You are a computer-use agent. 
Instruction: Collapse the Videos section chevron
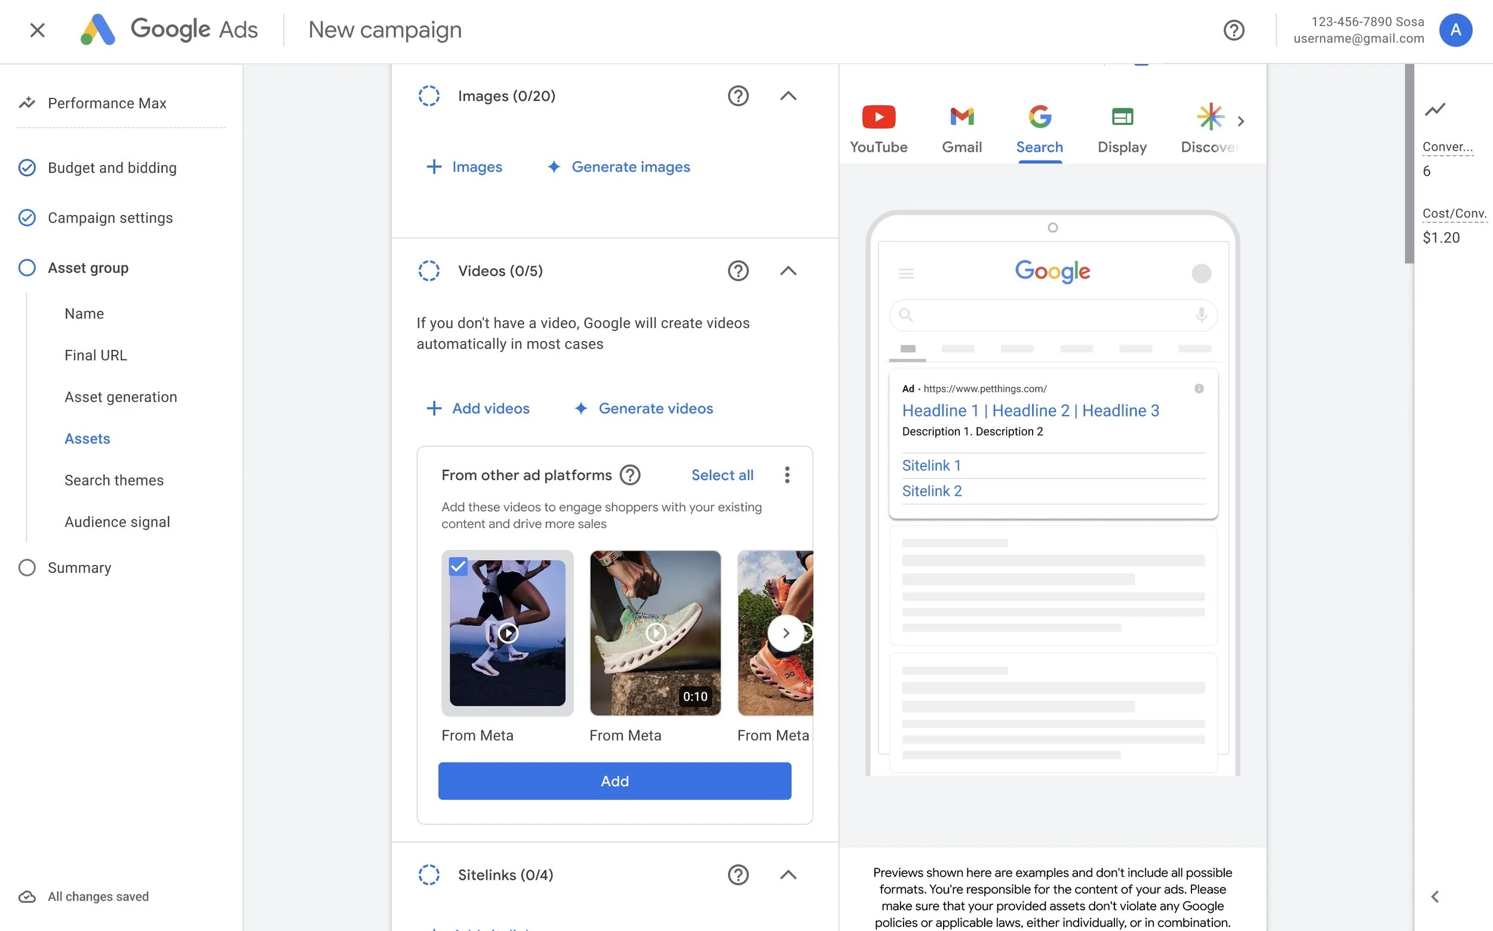(x=788, y=271)
